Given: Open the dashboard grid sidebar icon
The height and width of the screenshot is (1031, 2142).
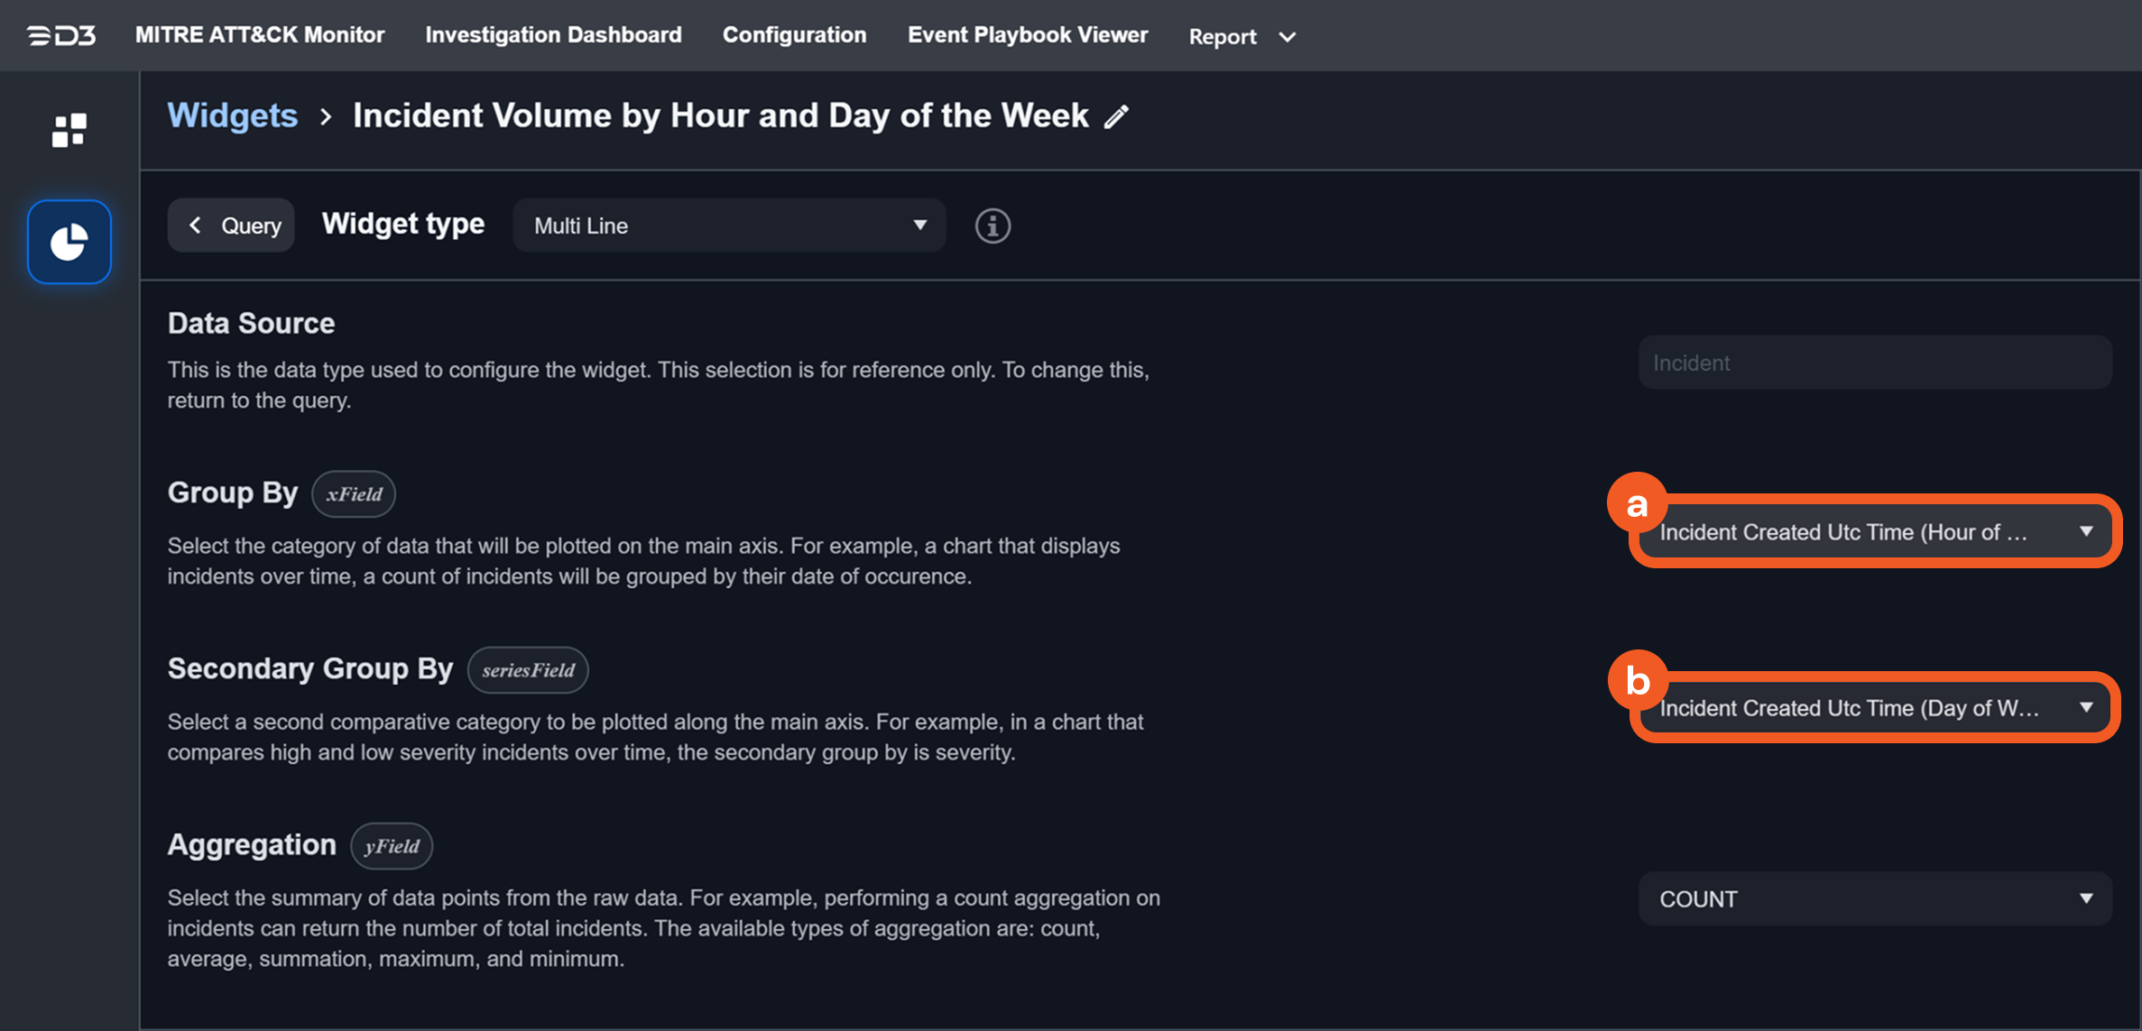Looking at the screenshot, I should pos(69,130).
